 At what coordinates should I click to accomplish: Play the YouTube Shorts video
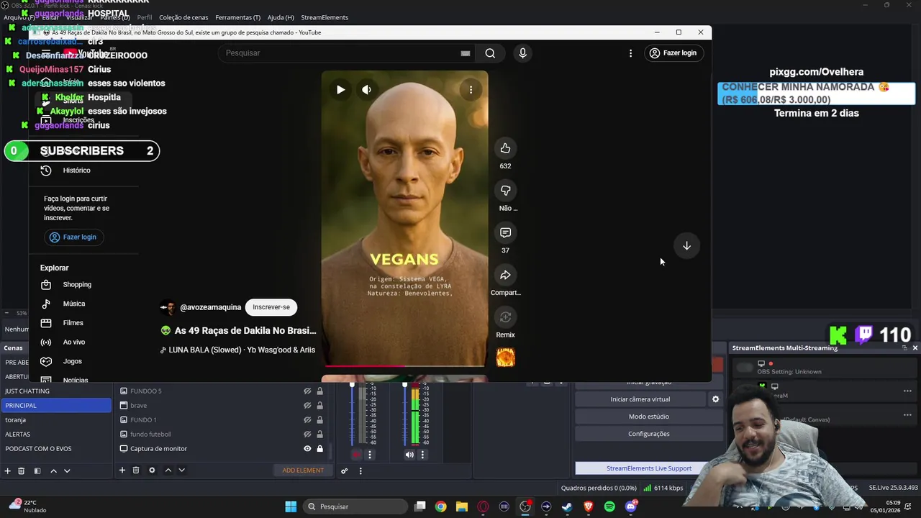click(340, 90)
